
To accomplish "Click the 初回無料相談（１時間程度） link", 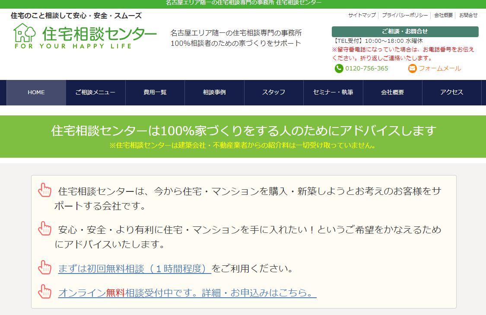I will (x=134, y=268).
